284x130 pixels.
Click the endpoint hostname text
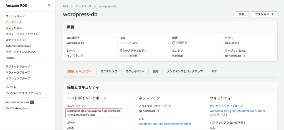(94, 113)
